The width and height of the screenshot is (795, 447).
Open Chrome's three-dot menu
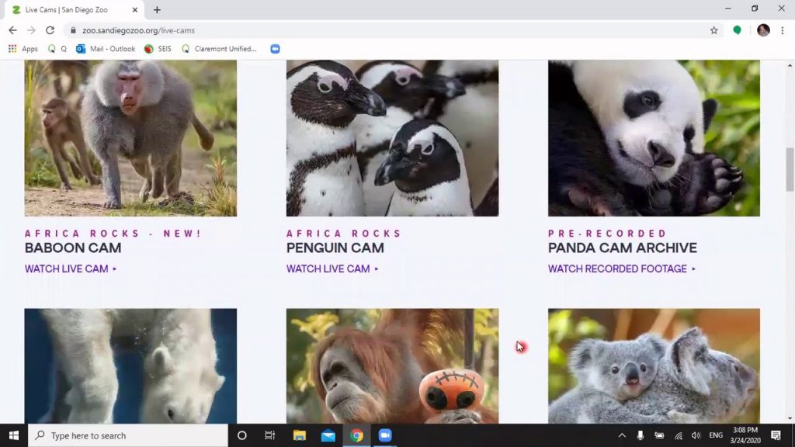pos(783,30)
